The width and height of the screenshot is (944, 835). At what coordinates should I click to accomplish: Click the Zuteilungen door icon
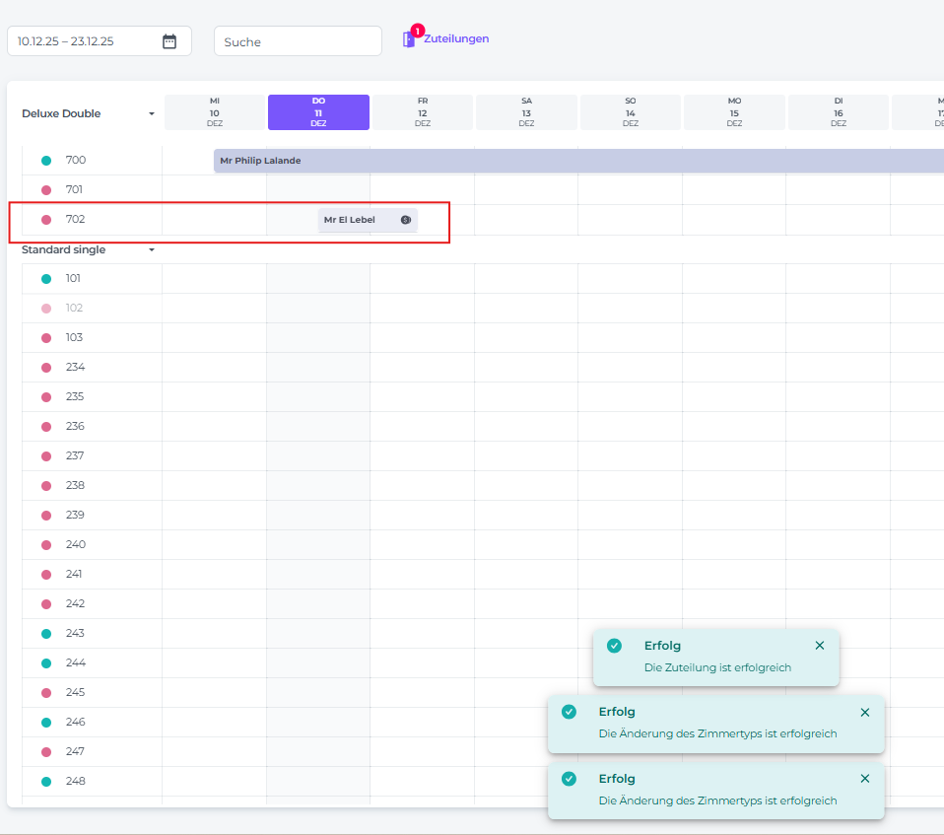coord(409,39)
